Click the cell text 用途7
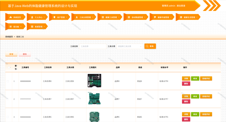The image size is (226, 122). pyautogui.click(x=139, y=99)
